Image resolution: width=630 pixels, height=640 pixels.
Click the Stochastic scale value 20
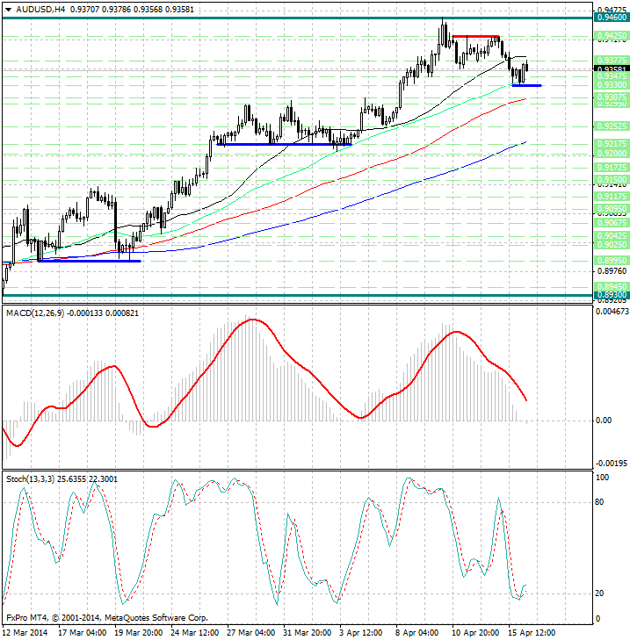(599, 593)
